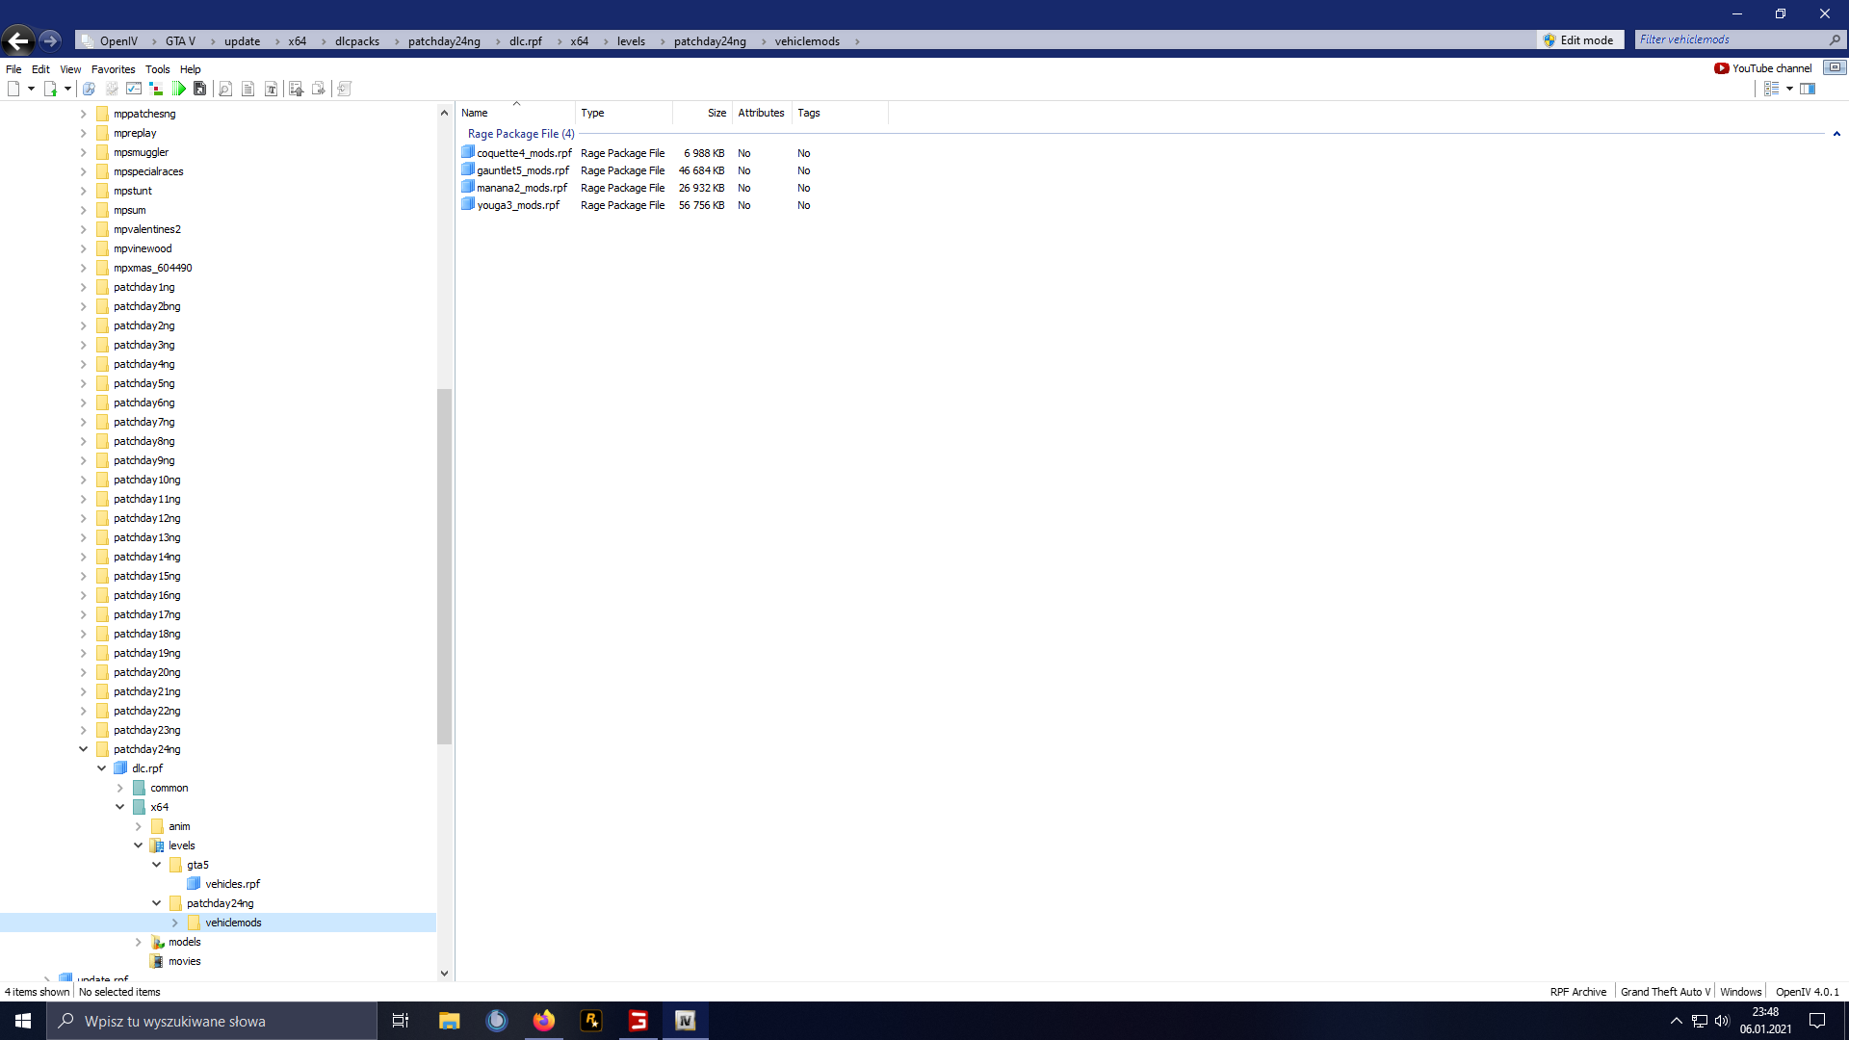The width and height of the screenshot is (1849, 1040).
Task: Collapse the patchday24ng tree folder
Action: 83,749
